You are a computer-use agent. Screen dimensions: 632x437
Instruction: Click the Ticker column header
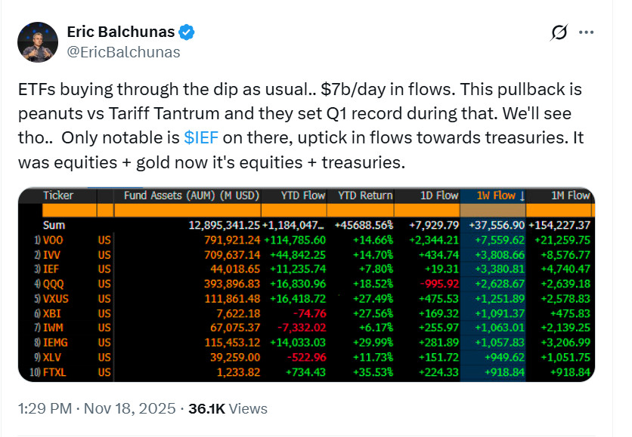tap(58, 195)
